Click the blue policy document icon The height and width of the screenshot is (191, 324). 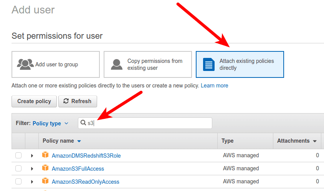(x=209, y=64)
